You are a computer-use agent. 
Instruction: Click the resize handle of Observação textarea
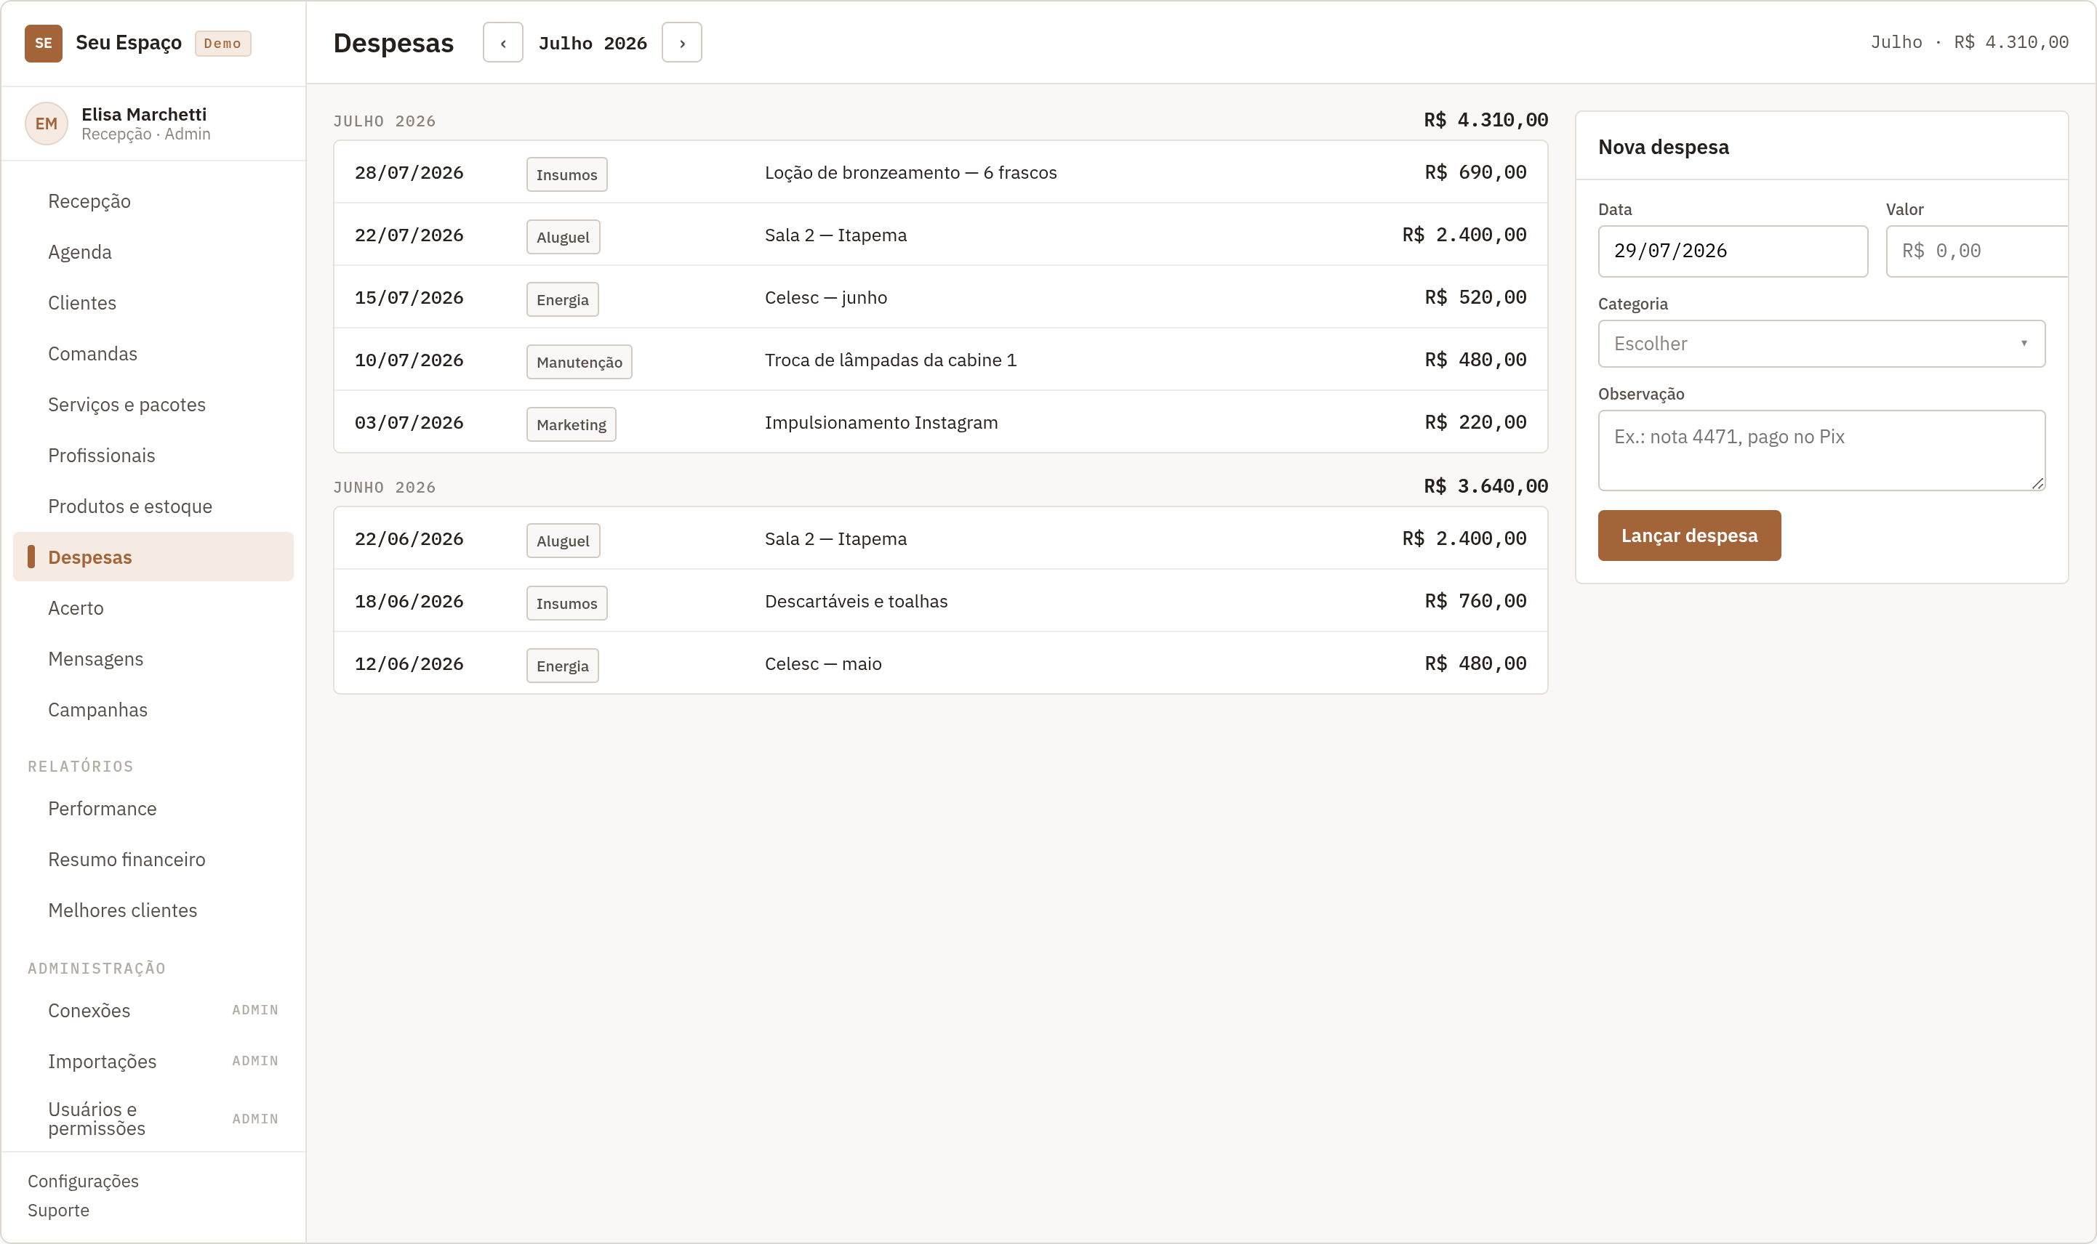2037,482
